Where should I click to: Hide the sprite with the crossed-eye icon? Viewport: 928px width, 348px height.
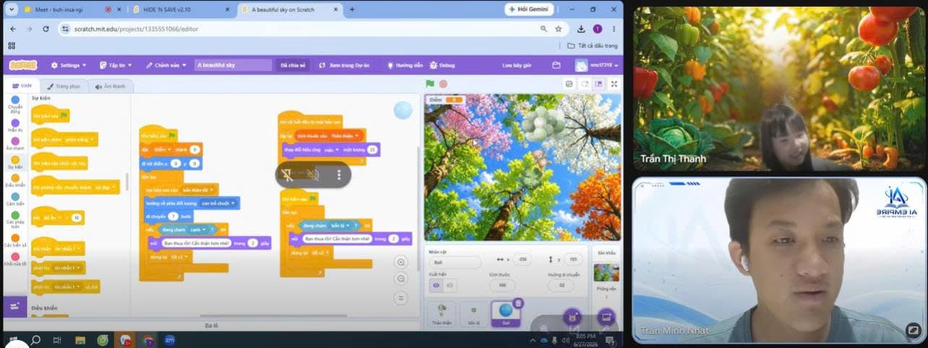tap(450, 286)
